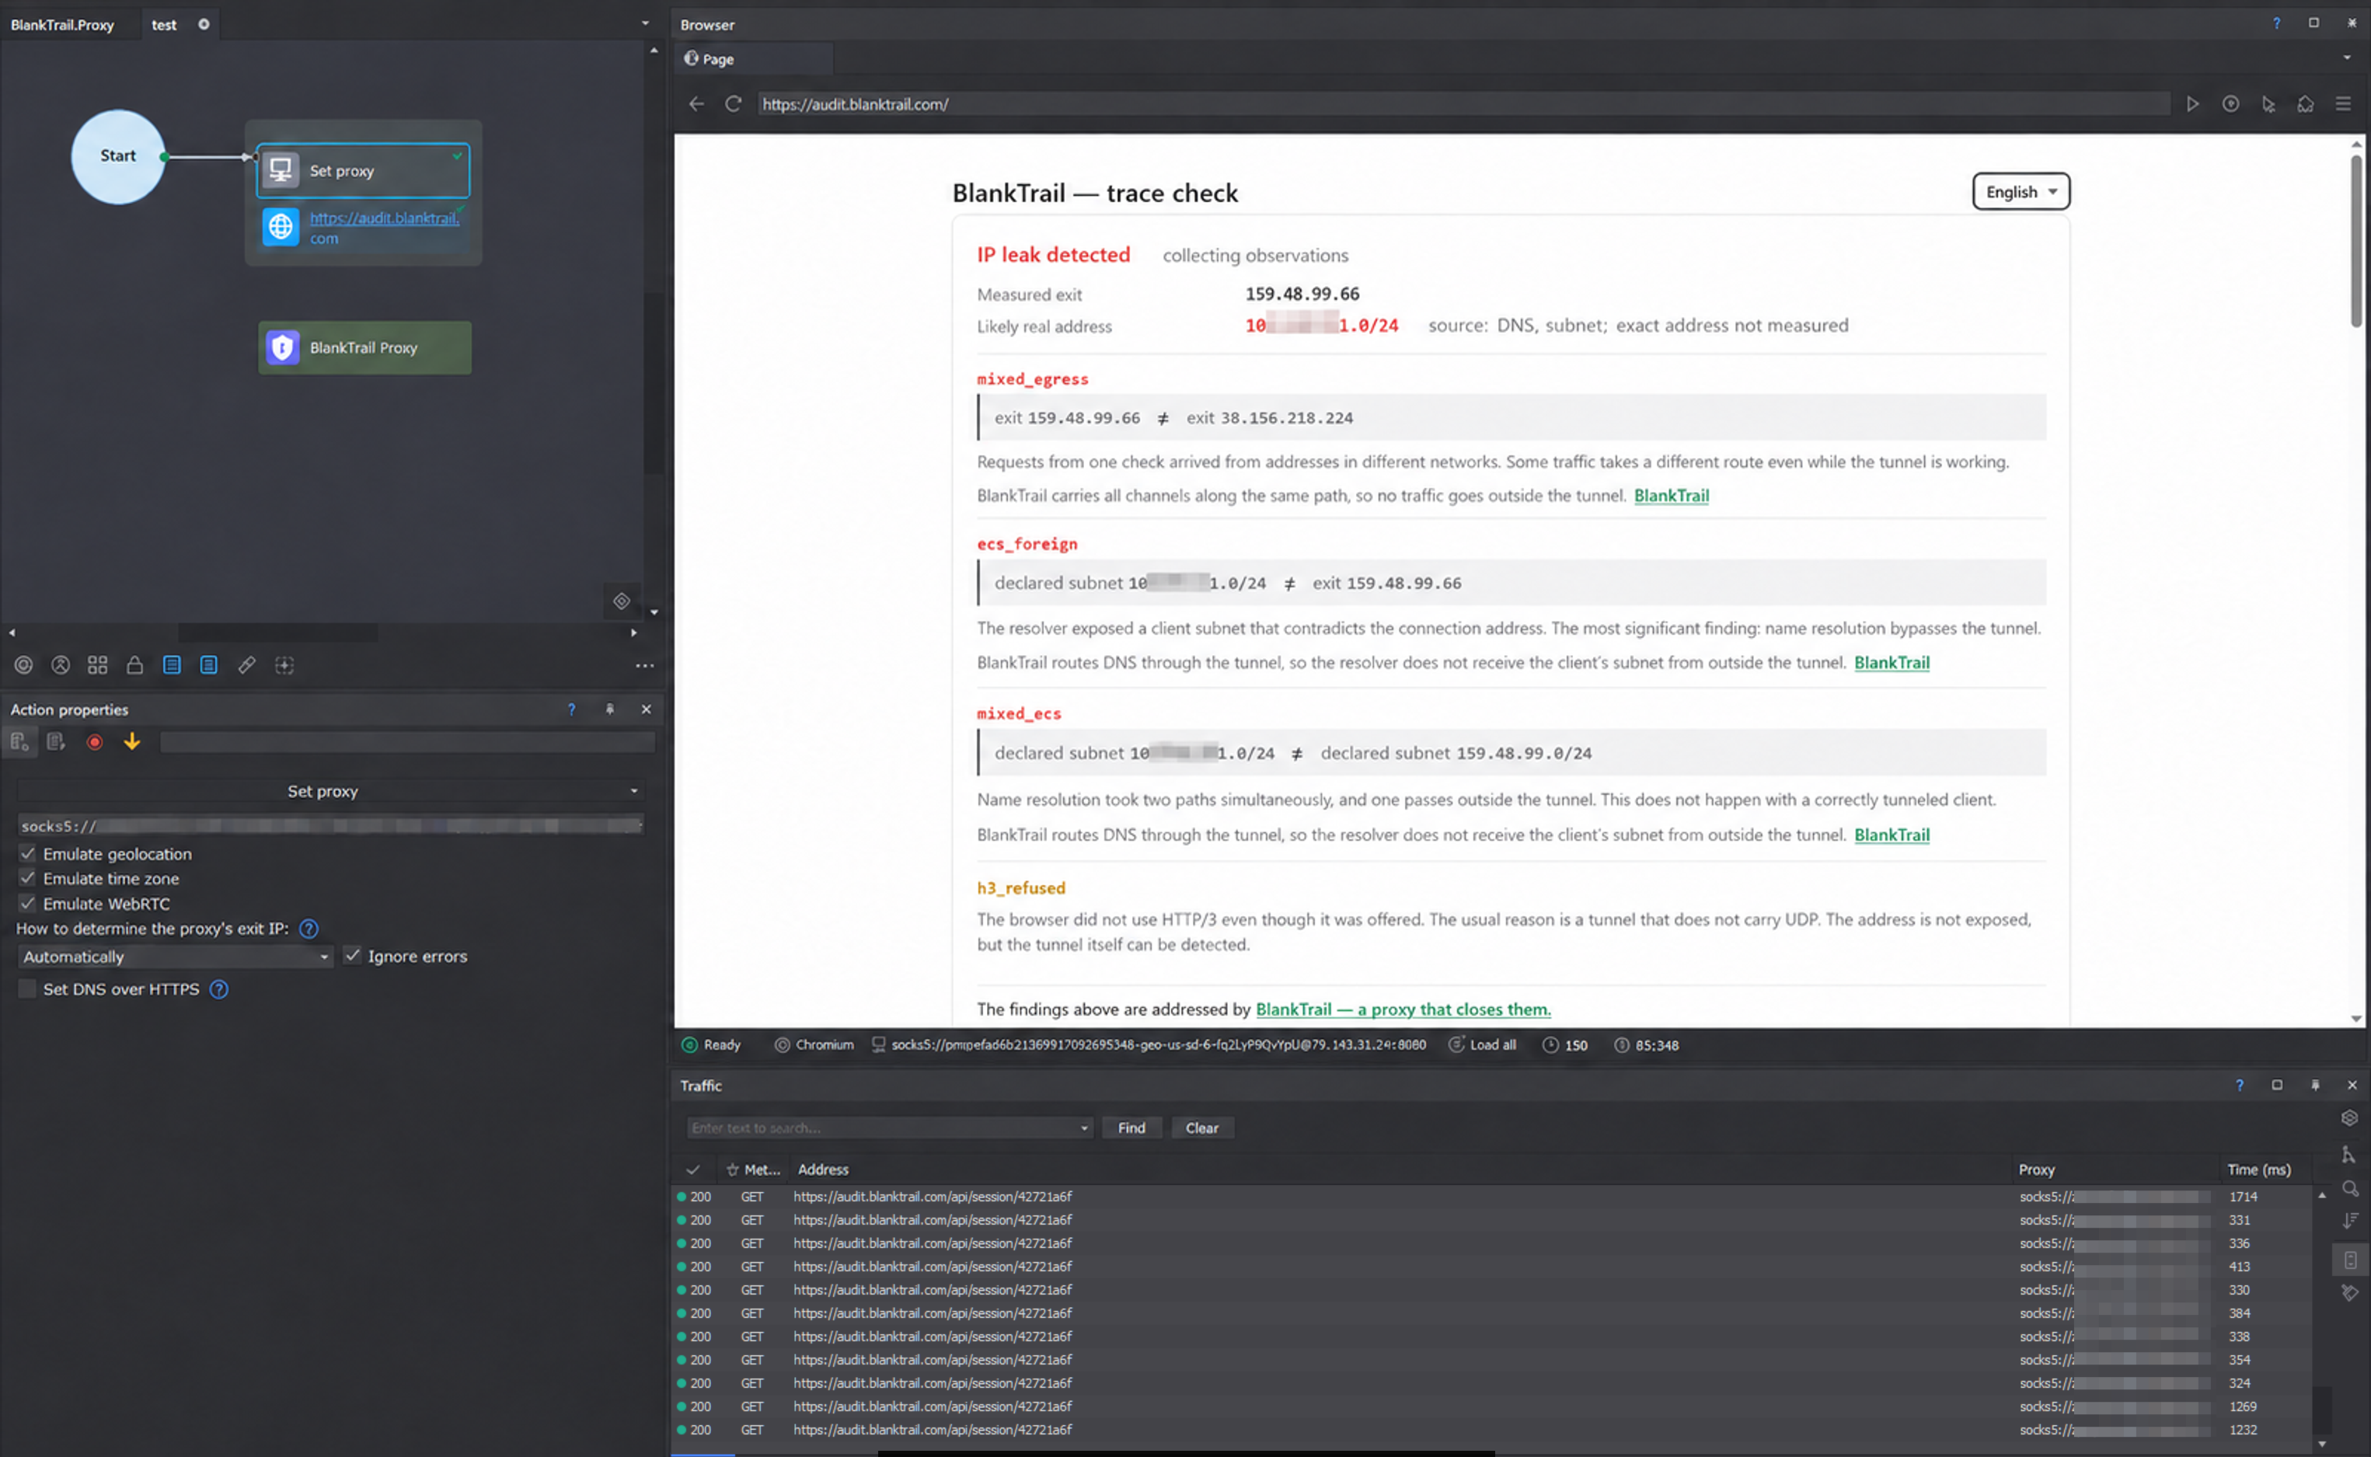The width and height of the screenshot is (2371, 1457).
Task: Click the padlock icon in project toolbar
Action: pyautogui.click(x=135, y=665)
